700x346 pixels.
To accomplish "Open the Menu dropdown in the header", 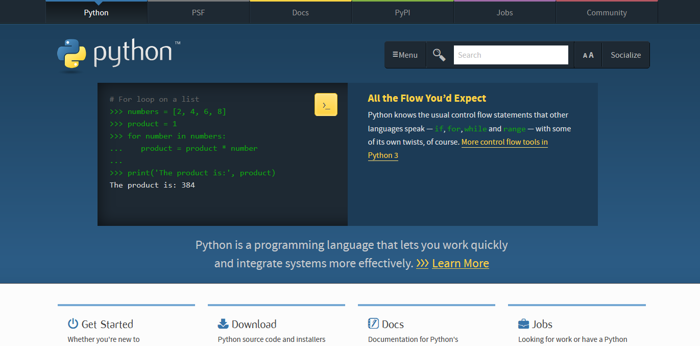I will [405, 54].
